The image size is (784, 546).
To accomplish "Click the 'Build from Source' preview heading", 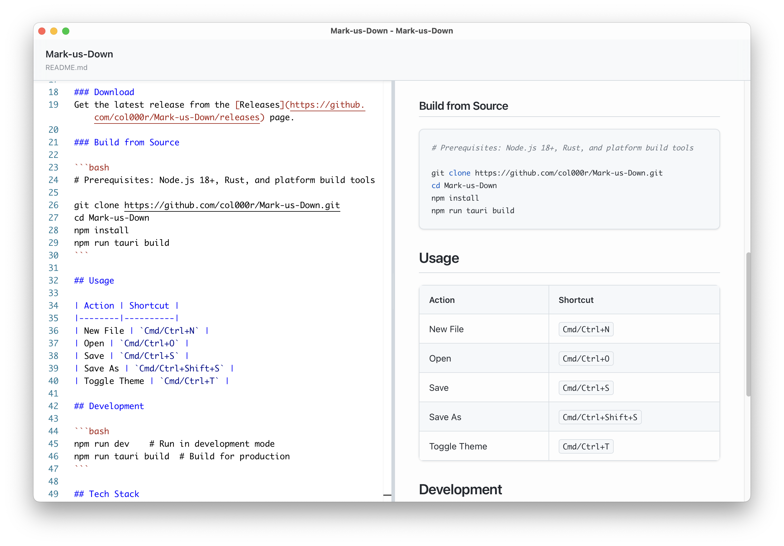I will [463, 106].
